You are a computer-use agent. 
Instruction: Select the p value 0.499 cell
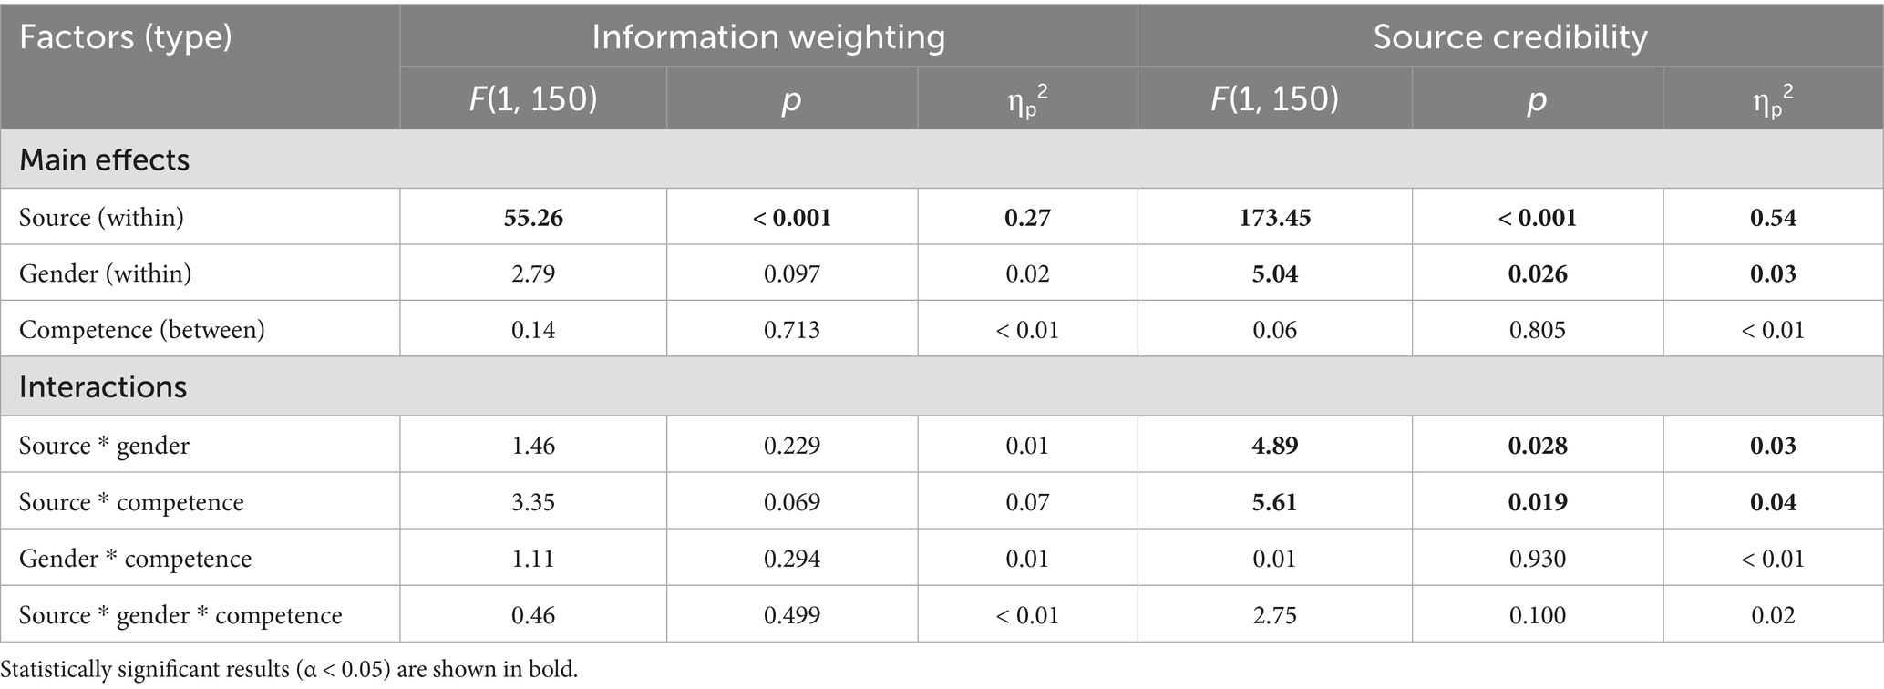(x=792, y=615)
